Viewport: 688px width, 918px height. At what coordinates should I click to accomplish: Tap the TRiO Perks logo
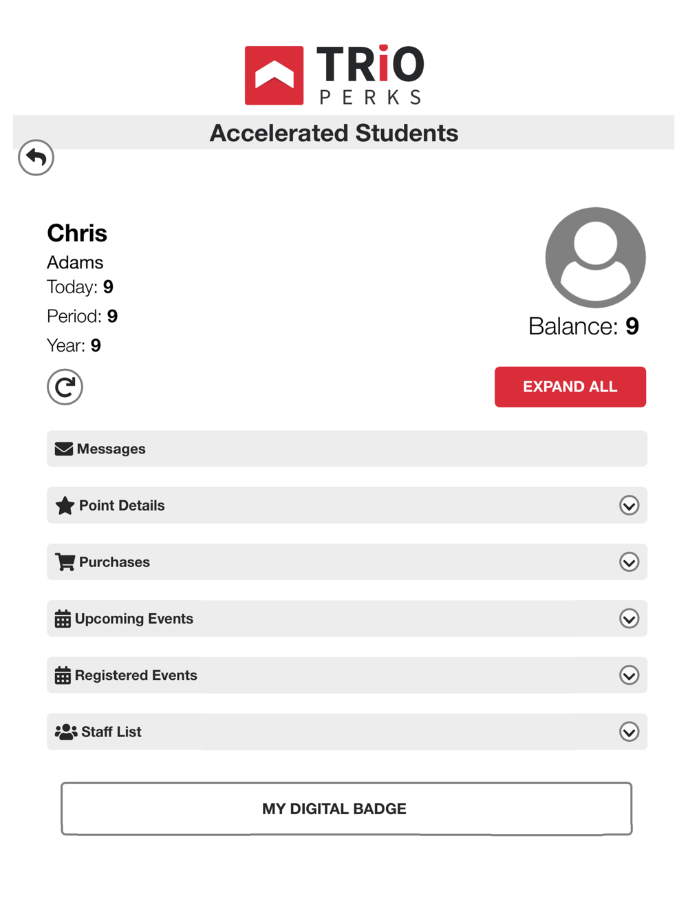pyautogui.click(x=334, y=75)
